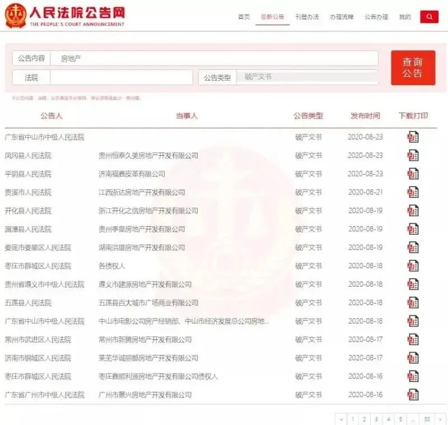Click the 公告人 column header

(x=52, y=116)
